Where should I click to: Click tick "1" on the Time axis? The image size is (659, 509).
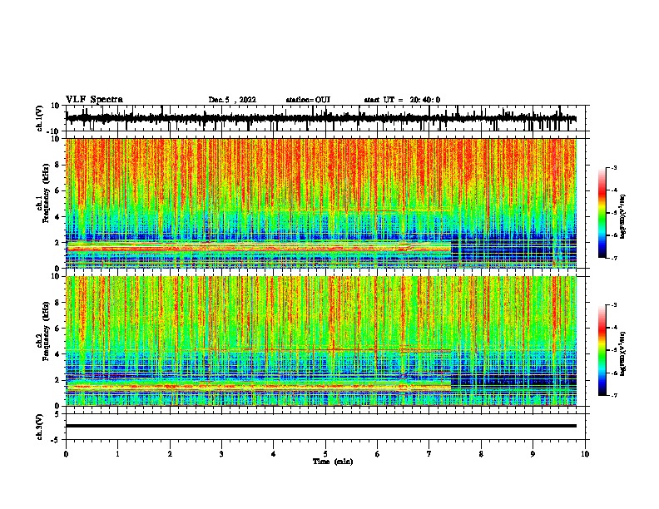(x=117, y=454)
